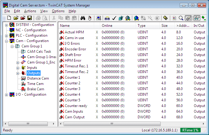Click the Scan Devices wand icon

tap(150, 18)
